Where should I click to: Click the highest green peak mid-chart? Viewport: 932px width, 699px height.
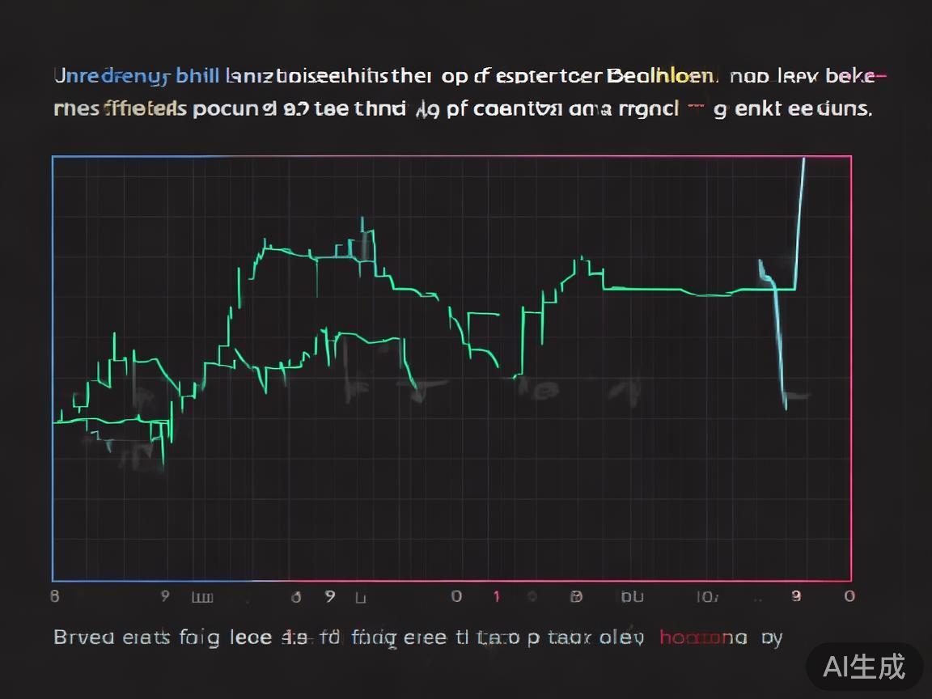(362, 222)
